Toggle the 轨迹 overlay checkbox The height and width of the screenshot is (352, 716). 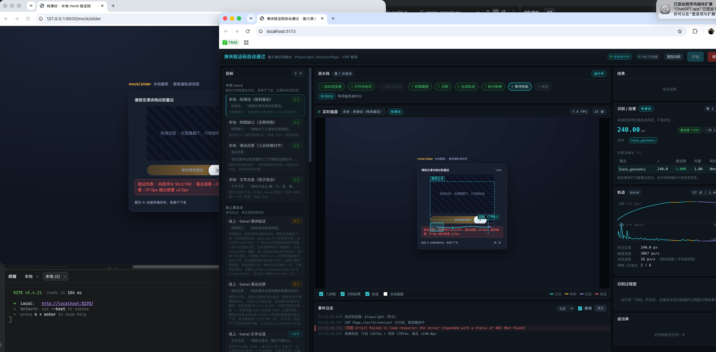tap(367, 294)
